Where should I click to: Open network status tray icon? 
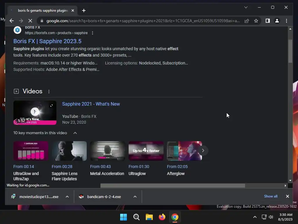264,217
